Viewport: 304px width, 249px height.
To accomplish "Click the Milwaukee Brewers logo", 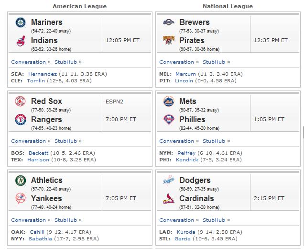I will tap(169, 22).
